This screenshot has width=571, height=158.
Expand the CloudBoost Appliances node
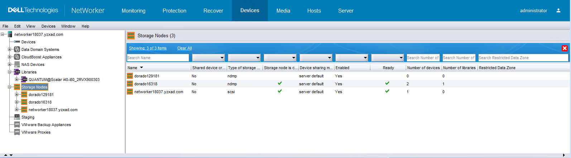(x=10, y=57)
